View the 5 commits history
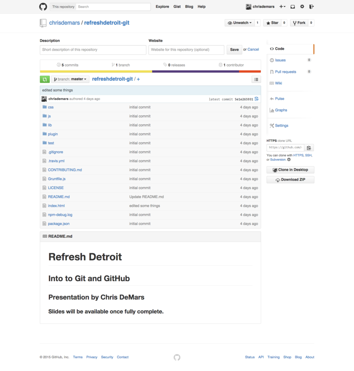 pyautogui.click(x=68, y=65)
